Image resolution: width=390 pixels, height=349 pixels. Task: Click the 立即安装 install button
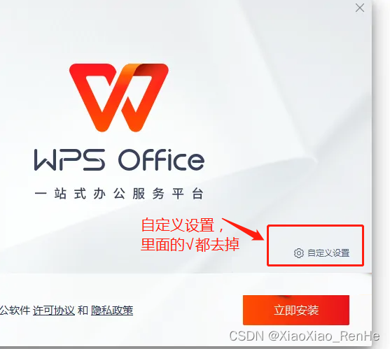296,310
